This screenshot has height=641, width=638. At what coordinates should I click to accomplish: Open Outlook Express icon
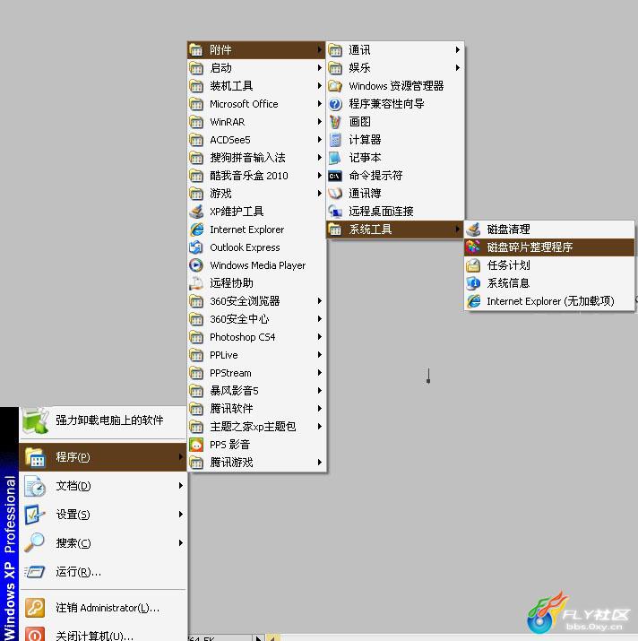(196, 247)
